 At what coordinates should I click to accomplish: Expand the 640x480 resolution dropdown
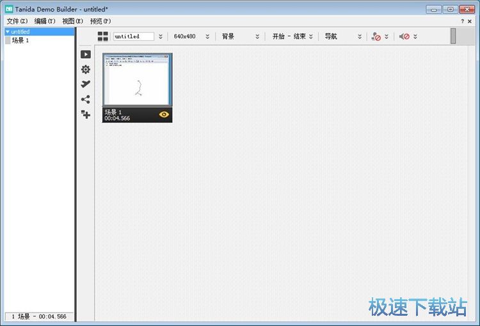click(207, 36)
